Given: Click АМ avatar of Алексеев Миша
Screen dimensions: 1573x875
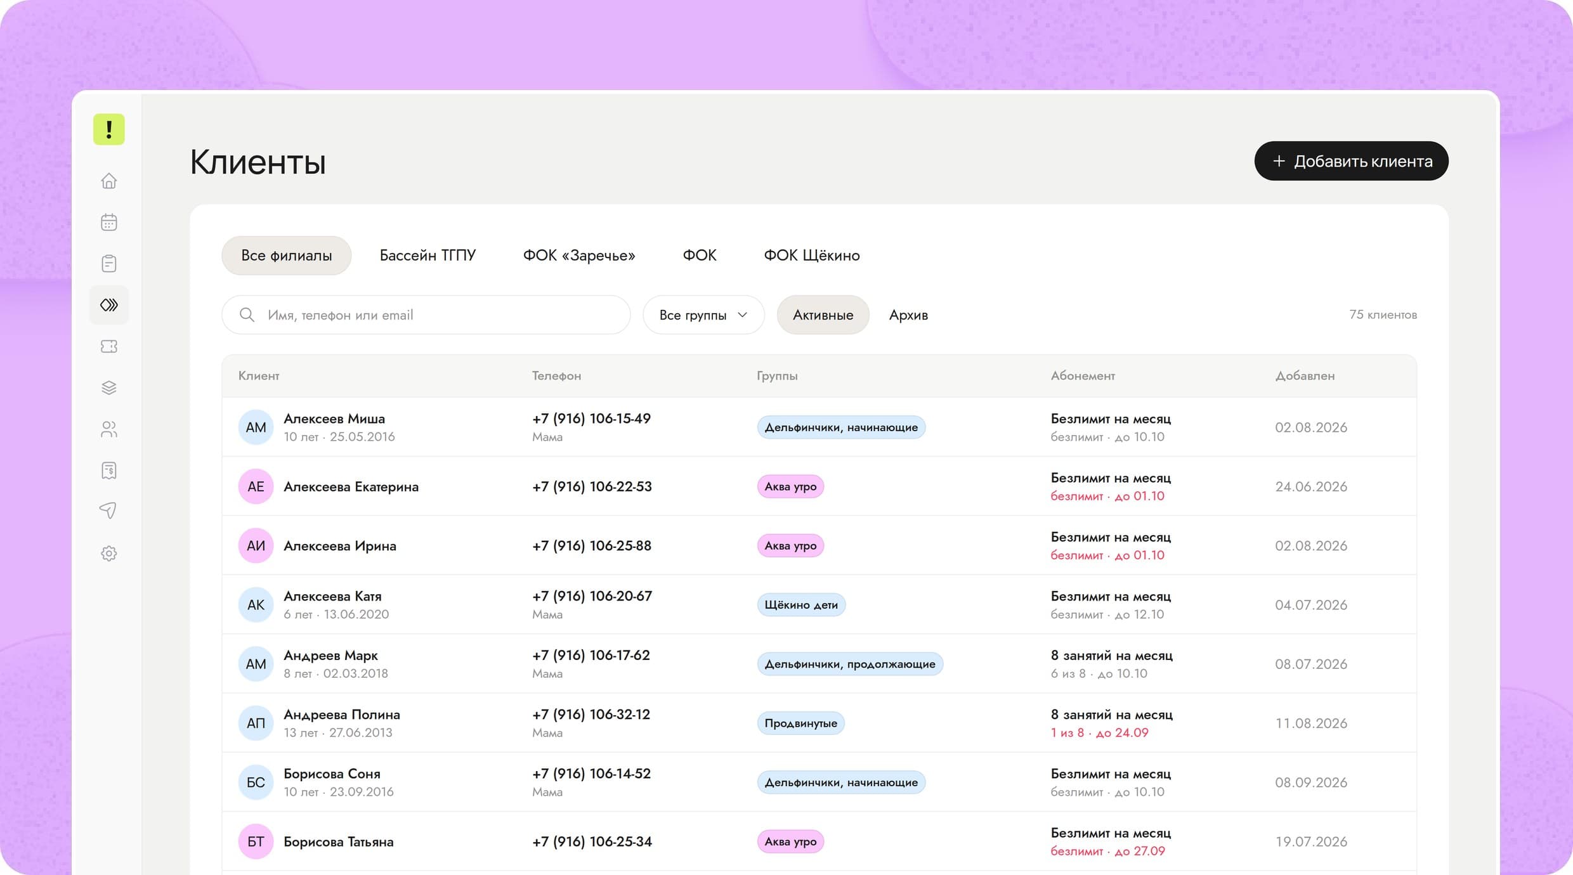Looking at the screenshot, I should tap(256, 427).
